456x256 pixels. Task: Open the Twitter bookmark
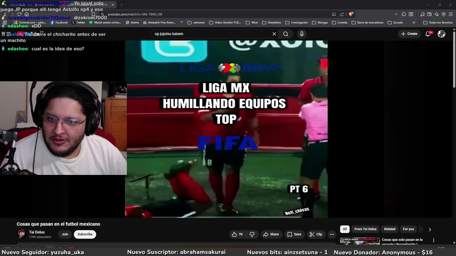[78, 22]
